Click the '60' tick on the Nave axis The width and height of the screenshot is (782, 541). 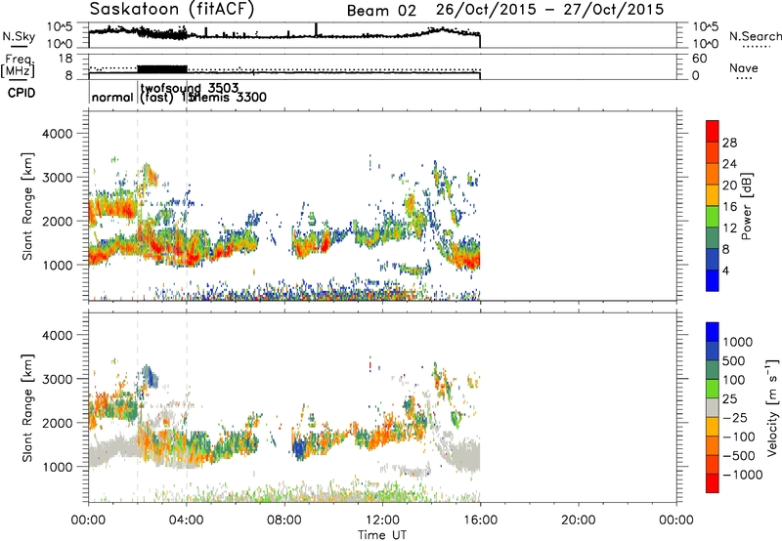click(699, 59)
